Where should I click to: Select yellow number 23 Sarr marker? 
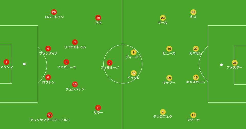point(163,18)
